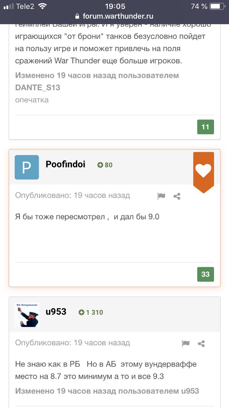Open Poofindoi's user profile name
The image size is (229, 408).
coord(66,164)
